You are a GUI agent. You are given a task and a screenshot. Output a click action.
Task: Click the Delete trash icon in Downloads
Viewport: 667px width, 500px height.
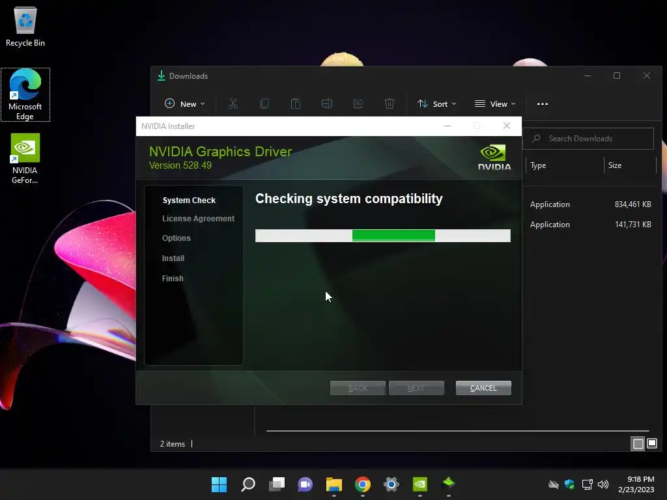tap(390, 104)
